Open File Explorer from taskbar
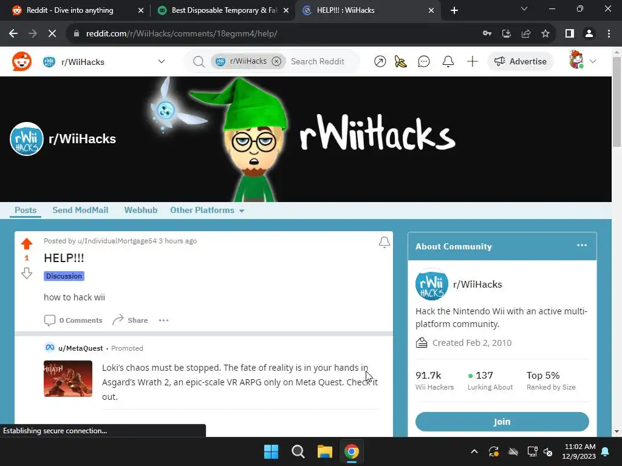Image resolution: width=622 pixels, height=466 pixels. click(324, 451)
